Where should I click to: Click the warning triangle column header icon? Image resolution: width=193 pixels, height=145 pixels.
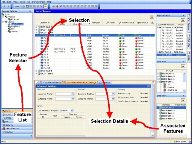152,23
